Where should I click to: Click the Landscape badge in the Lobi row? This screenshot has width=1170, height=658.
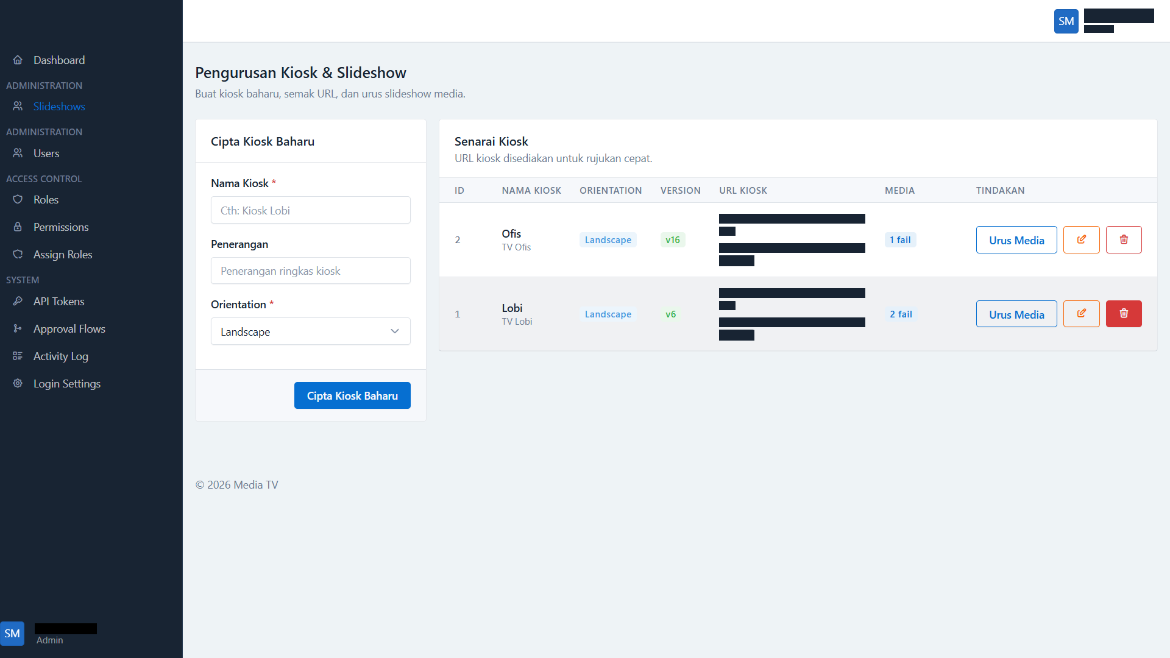[608, 314]
